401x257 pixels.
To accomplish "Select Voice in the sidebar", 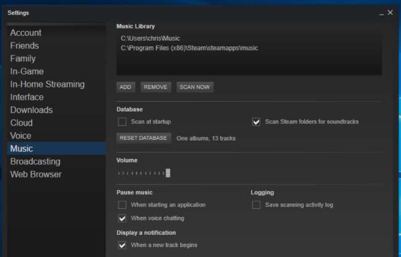I will click(x=21, y=136).
